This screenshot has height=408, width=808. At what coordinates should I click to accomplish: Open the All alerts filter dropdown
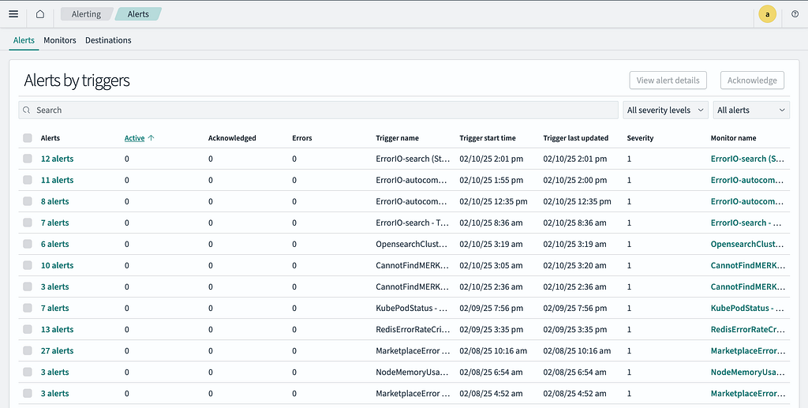pyautogui.click(x=751, y=110)
